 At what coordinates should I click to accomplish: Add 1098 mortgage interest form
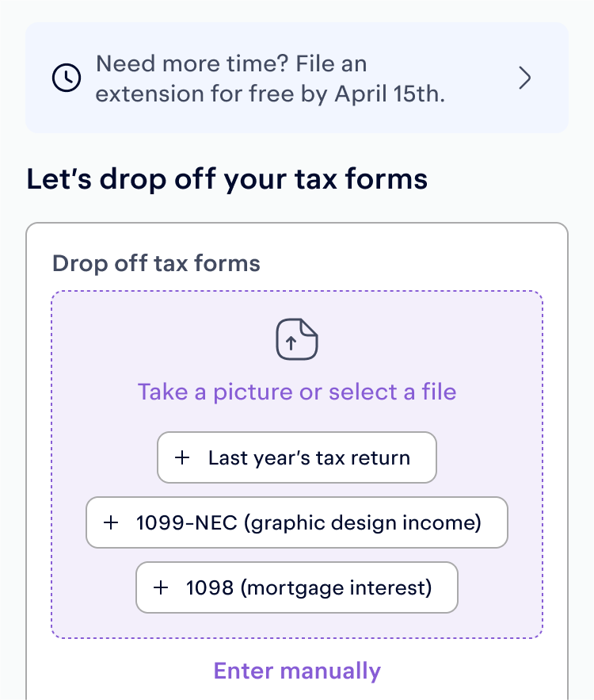point(297,587)
